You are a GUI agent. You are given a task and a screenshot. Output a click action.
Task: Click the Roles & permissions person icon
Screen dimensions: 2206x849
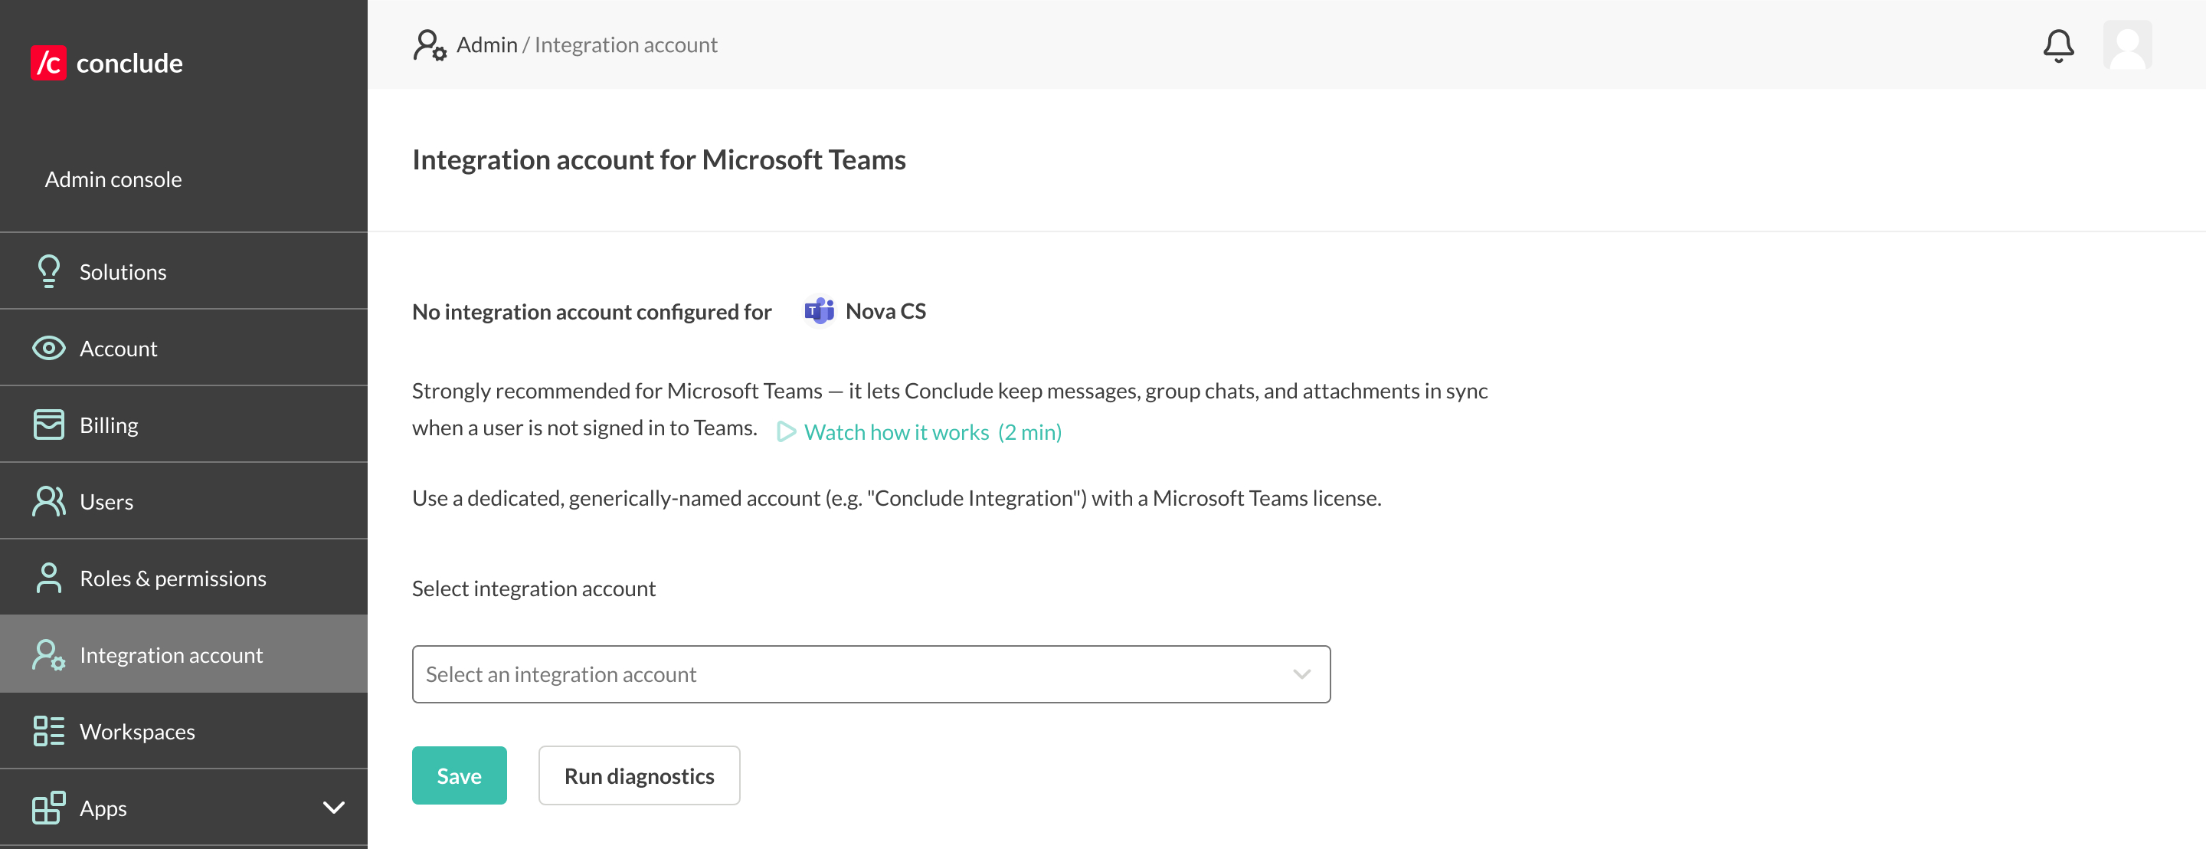coord(49,578)
